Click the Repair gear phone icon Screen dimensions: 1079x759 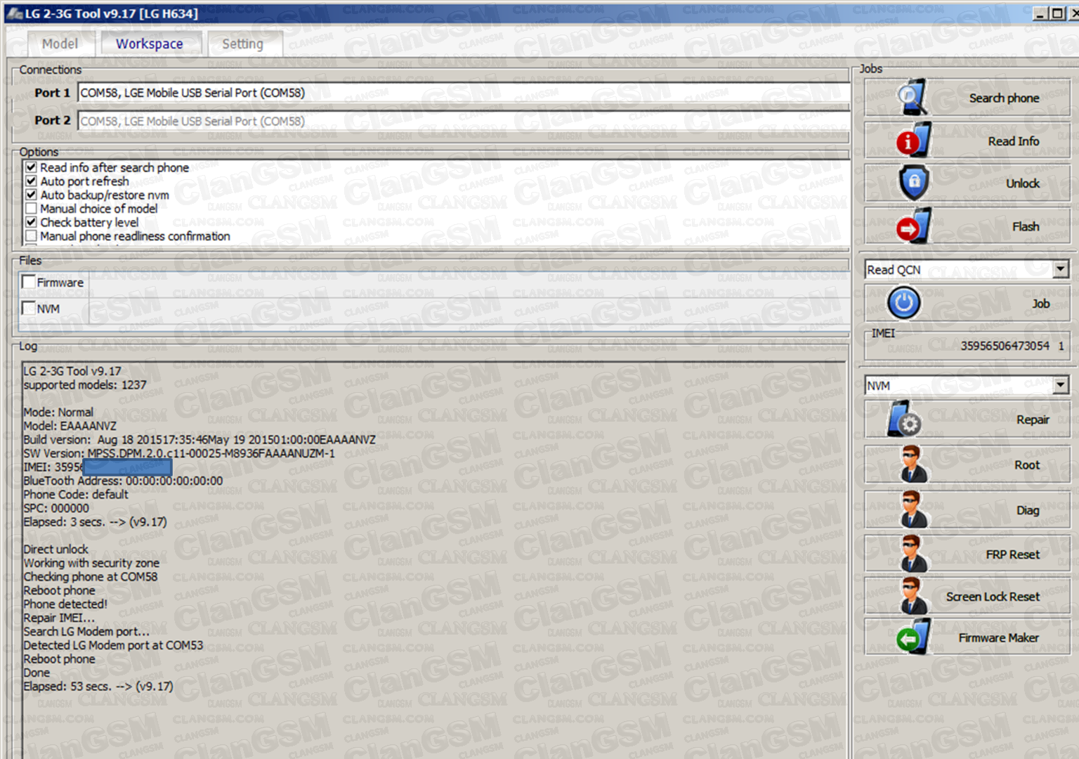pyautogui.click(x=904, y=419)
